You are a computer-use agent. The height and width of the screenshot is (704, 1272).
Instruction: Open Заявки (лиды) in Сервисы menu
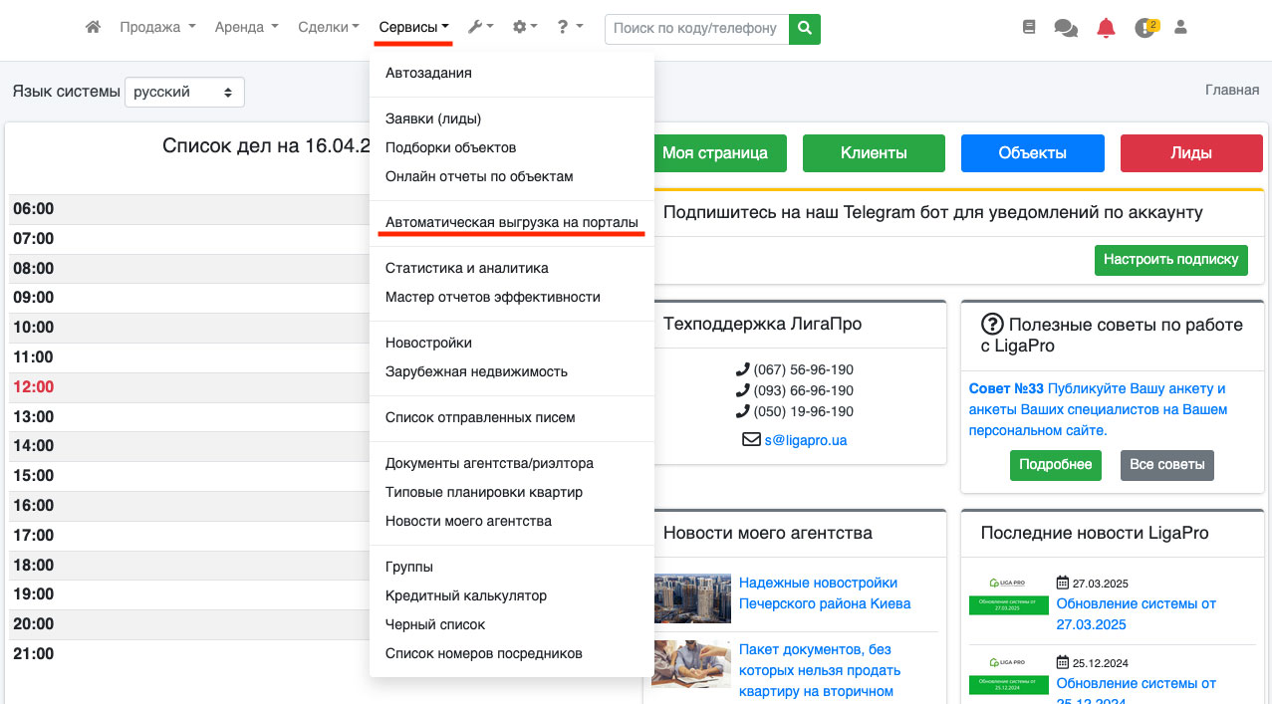(433, 118)
